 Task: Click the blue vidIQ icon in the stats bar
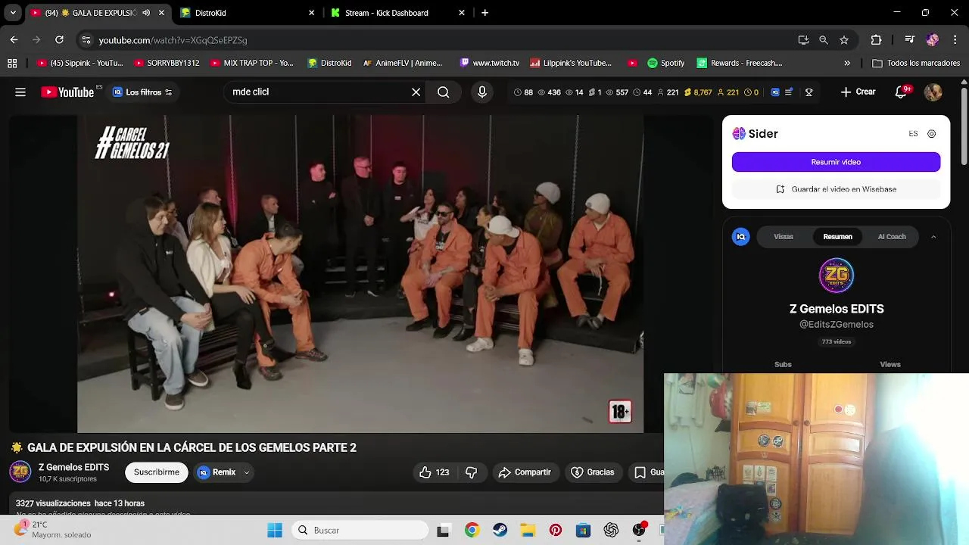(775, 92)
